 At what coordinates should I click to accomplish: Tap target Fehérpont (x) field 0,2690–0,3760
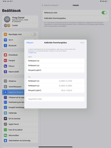point(55,81)
